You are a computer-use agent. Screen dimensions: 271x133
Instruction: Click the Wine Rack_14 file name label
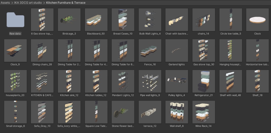tap(203, 126)
